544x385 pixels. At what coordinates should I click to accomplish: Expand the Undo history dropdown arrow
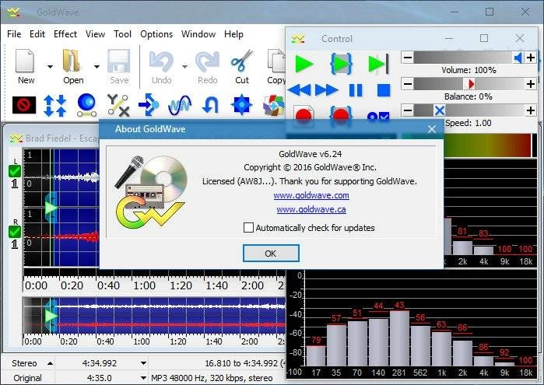[185, 66]
